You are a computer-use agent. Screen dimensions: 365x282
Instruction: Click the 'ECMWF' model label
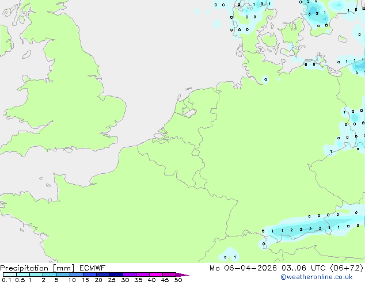click(x=93, y=268)
